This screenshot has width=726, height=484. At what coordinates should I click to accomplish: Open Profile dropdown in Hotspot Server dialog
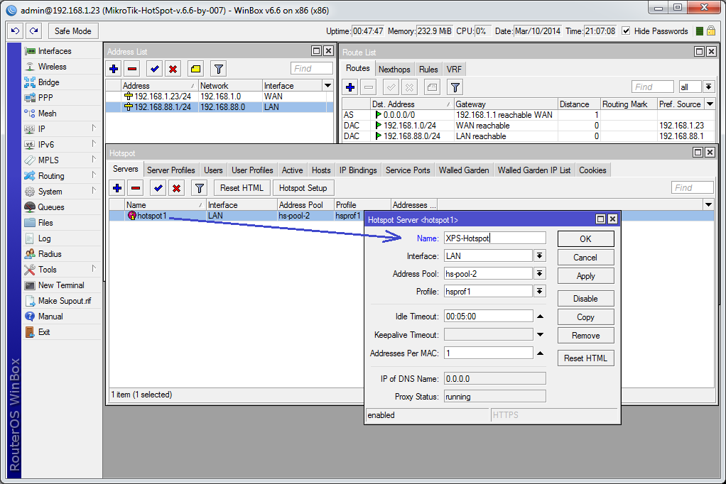click(539, 292)
